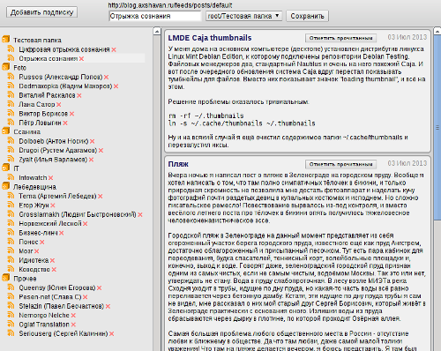Select the Тестовая папка folder
This screenshot has width=441, height=351.
pos(37,40)
